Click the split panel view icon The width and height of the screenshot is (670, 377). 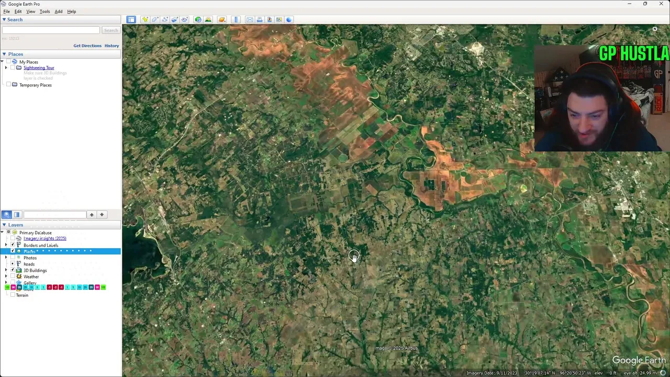click(x=17, y=215)
